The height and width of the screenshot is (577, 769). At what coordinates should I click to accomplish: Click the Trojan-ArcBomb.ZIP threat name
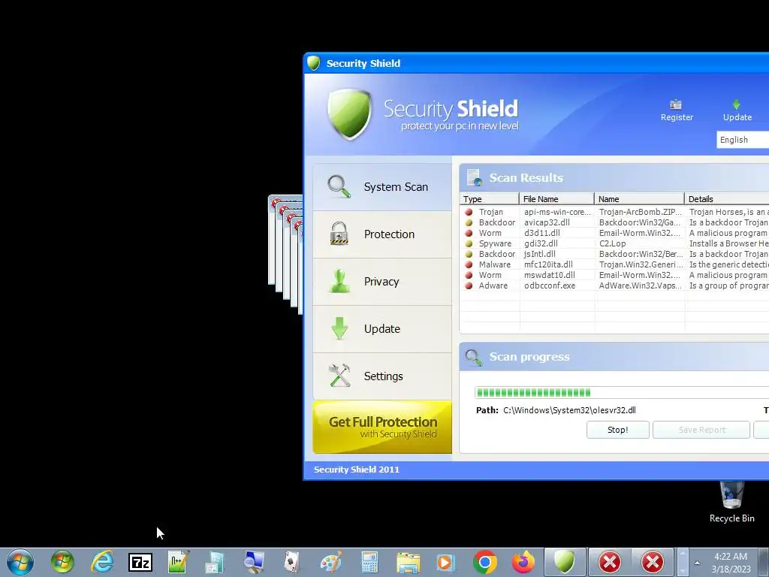click(640, 212)
